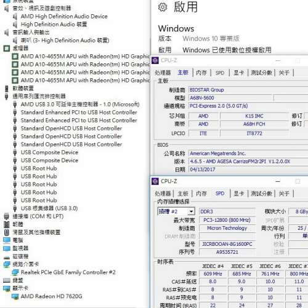Click the K15 IMC chipset value

click(254, 116)
